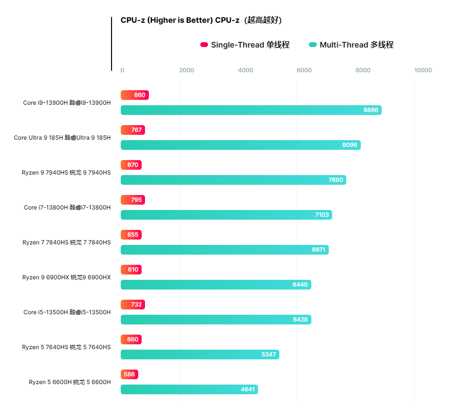
Task: Click the Ryzen 5 6600H bar showing 4641
Action: point(189,389)
